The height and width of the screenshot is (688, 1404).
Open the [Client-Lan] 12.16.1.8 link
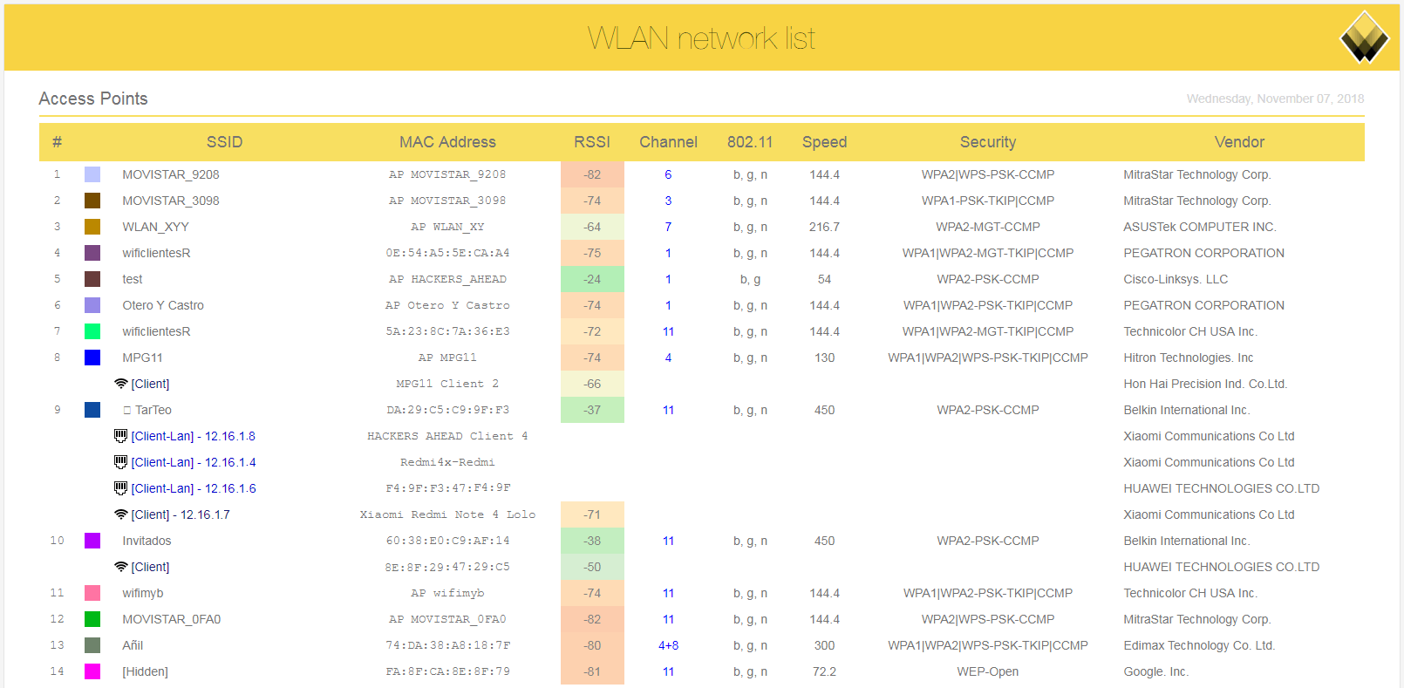(x=194, y=436)
